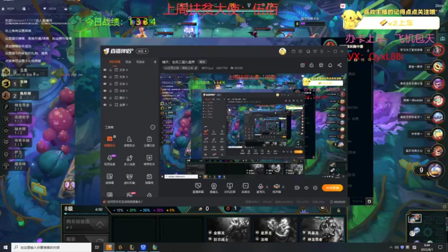Click the record video icon beside preview eye
This screenshot has width=448, height=252.
(x=297, y=188)
